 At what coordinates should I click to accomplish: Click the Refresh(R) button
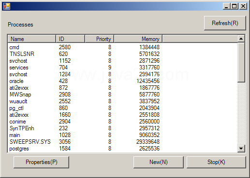coord(225,23)
